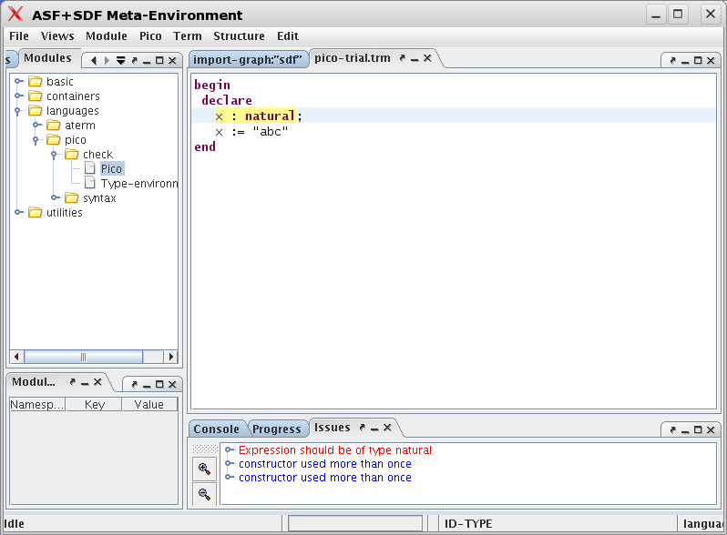Switch to the import-graph:"sdf" tab
Viewport: 727px width, 535px height.
point(246,59)
